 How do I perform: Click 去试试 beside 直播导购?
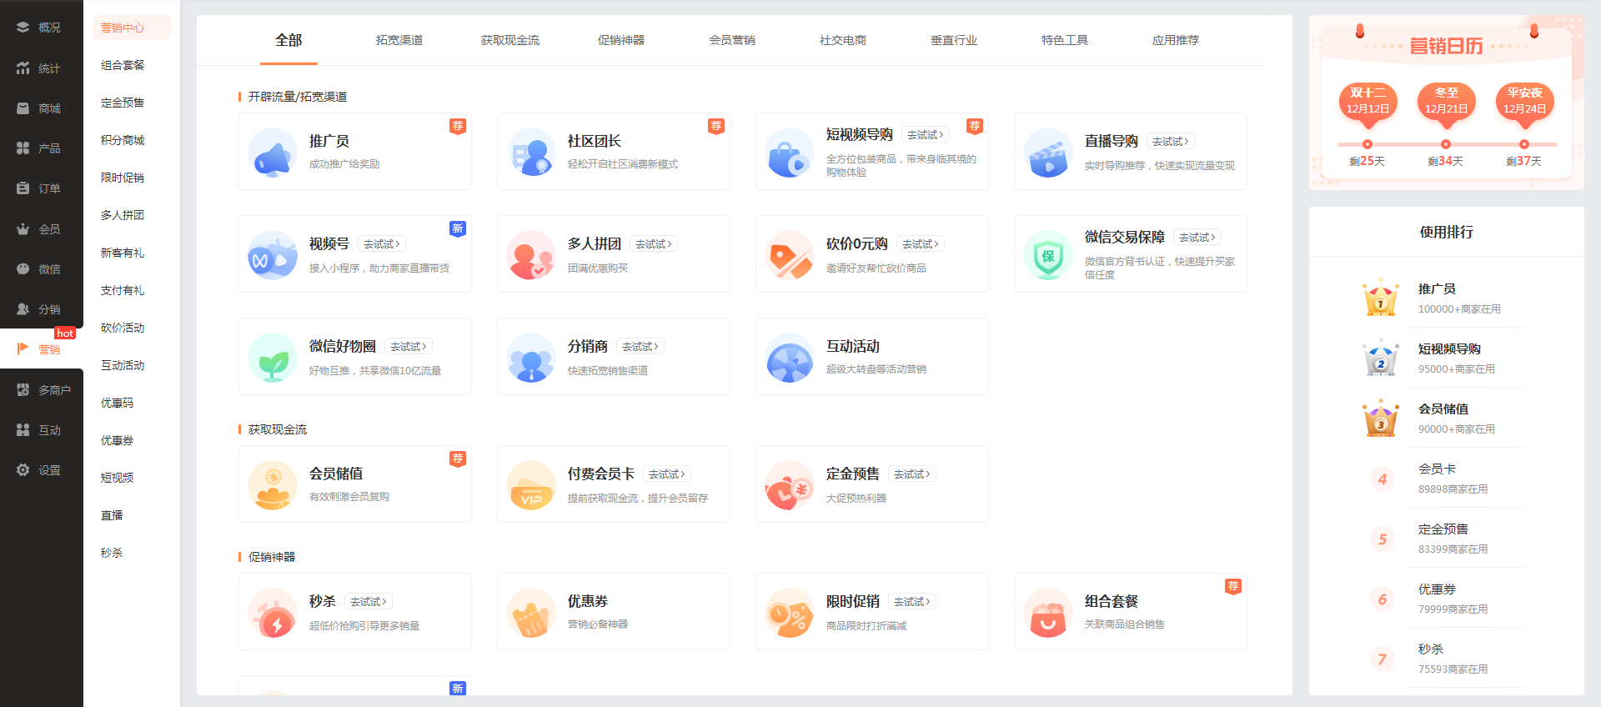[1171, 142]
